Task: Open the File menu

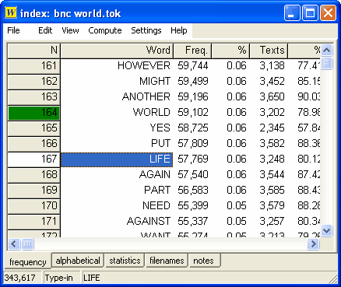Action: [13, 30]
